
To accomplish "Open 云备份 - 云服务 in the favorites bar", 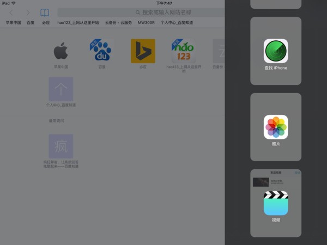I will 118,22.
